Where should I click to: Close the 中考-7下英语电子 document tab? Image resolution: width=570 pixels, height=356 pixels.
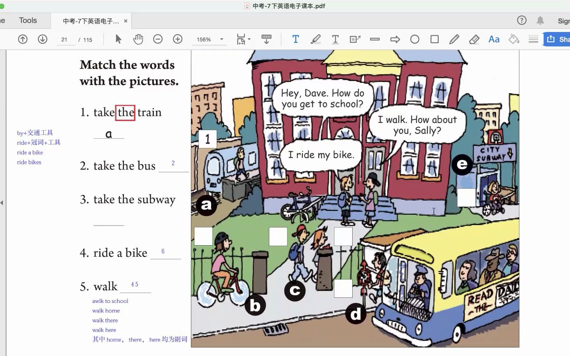pyautogui.click(x=126, y=21)
